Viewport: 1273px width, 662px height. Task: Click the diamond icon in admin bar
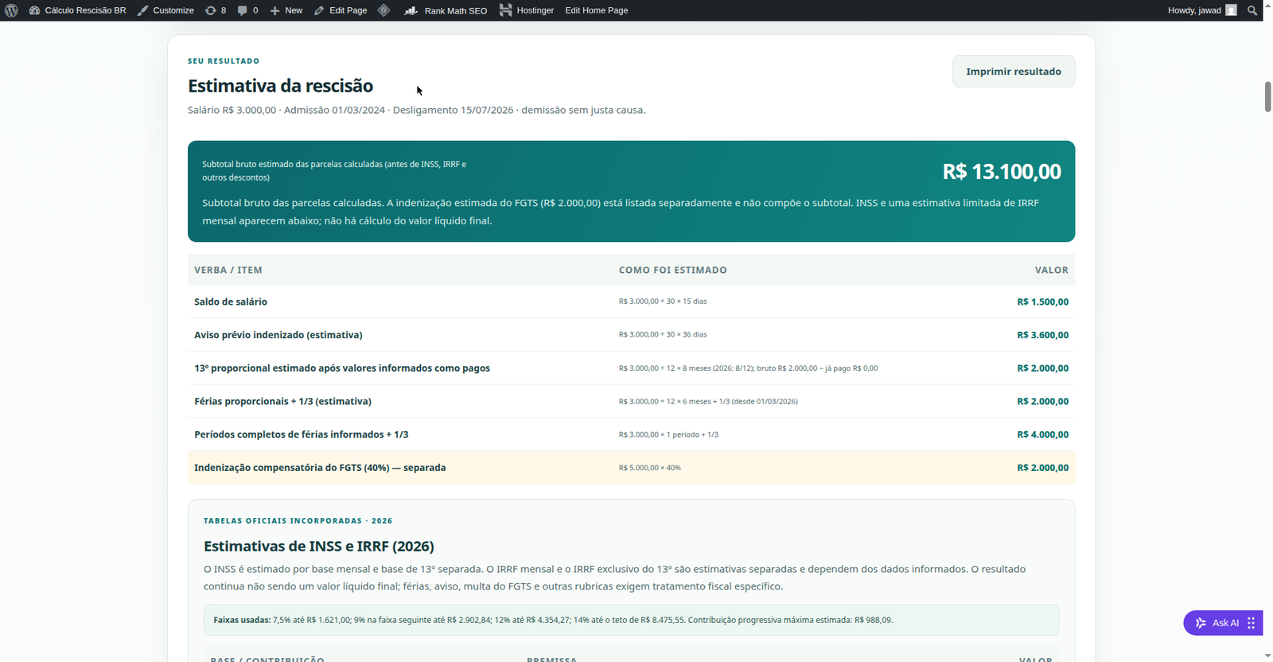tap(383, 10)
